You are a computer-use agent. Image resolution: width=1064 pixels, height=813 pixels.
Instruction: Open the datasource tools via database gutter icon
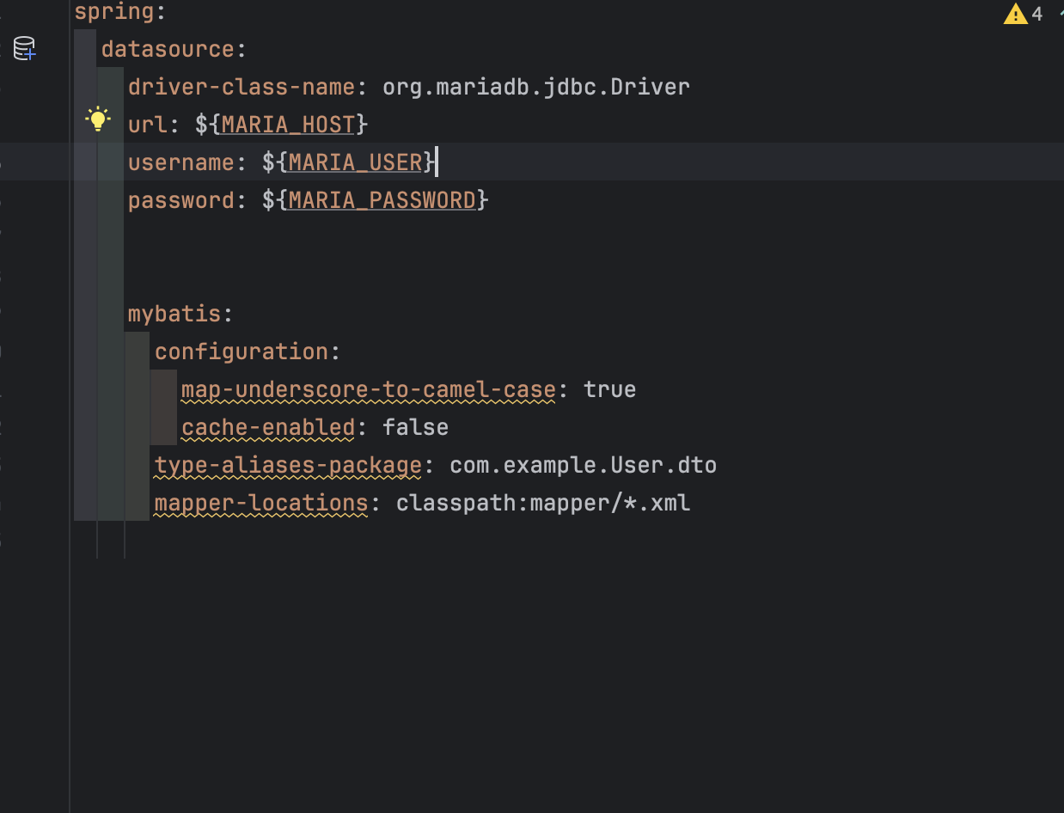[x=25, y=49]
